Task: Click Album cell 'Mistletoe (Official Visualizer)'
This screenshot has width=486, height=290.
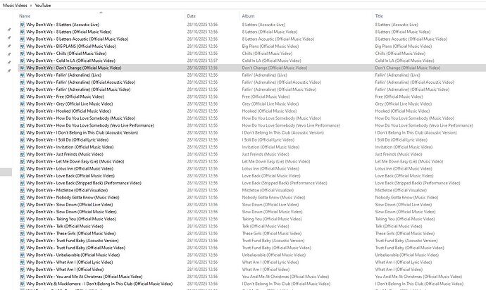Action: 268,190
